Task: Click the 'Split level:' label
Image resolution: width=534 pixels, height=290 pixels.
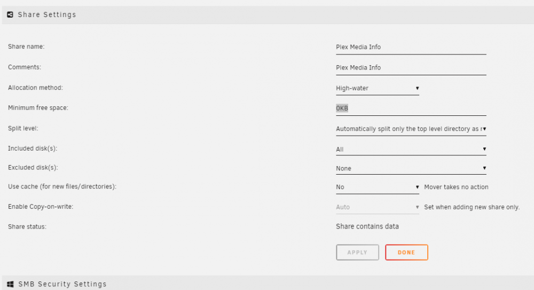Action: 23,128
